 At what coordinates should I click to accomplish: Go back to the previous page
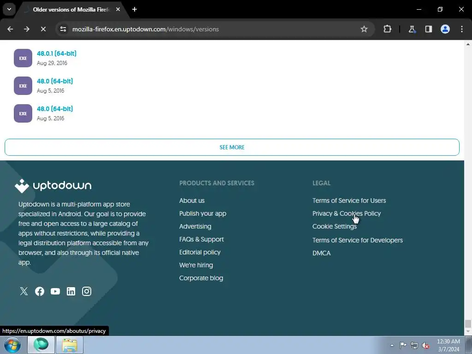coord(10,29)
